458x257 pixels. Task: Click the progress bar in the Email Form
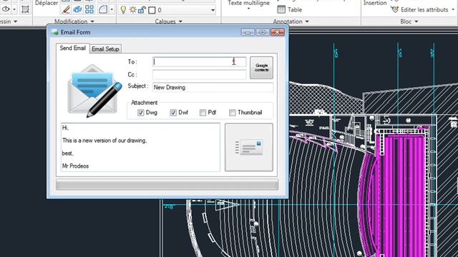point(167,185)
